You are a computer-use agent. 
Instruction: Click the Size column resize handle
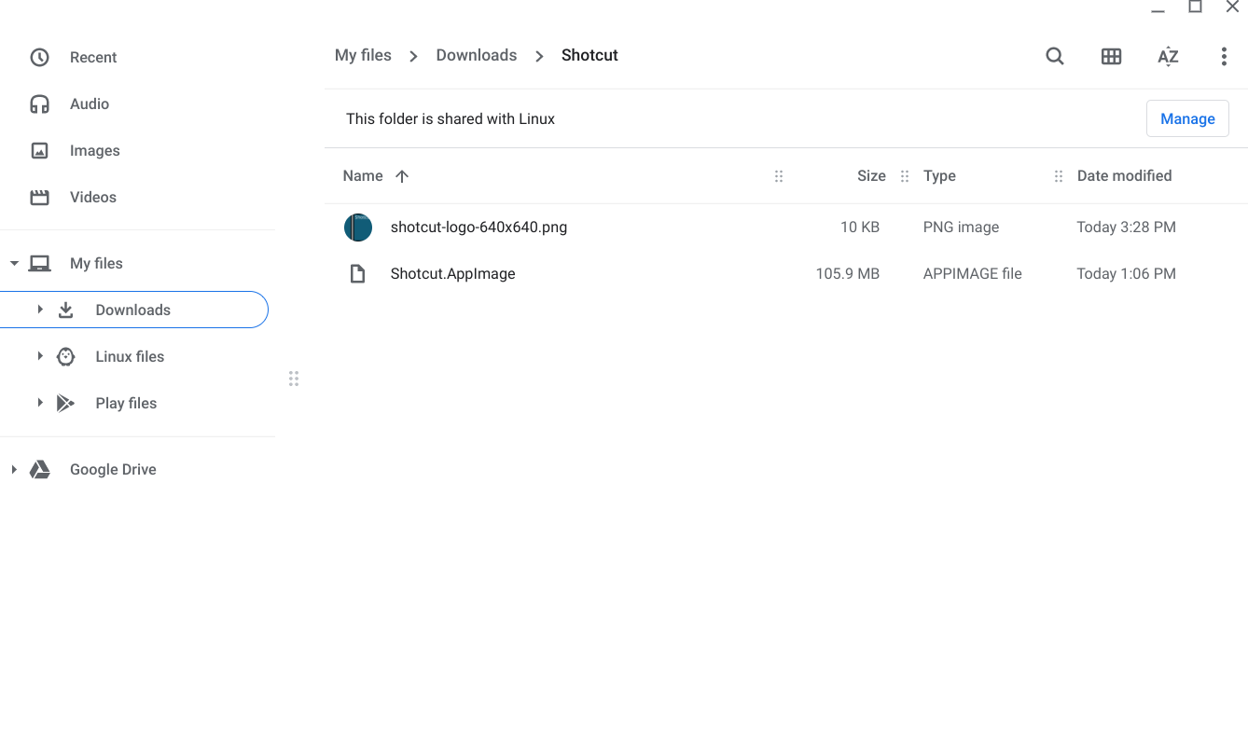click(x=904, y=176)
